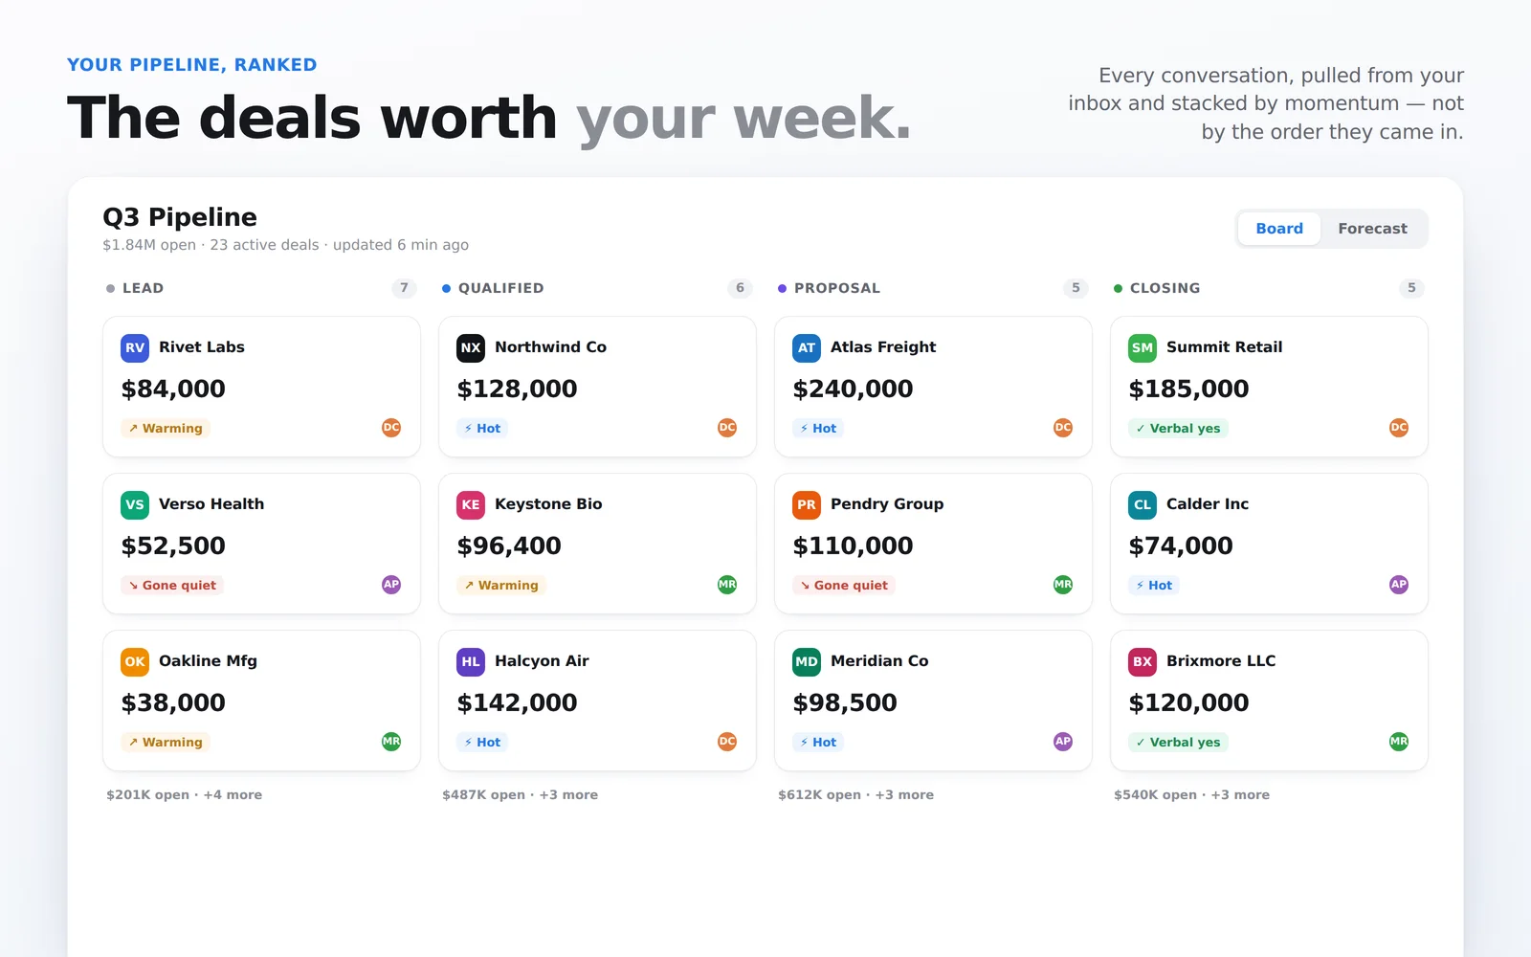Click the BX icon for Brixmore LLC
Image resolution: width=1531 pixels, height=957 pixels.
coord(1143,661)
